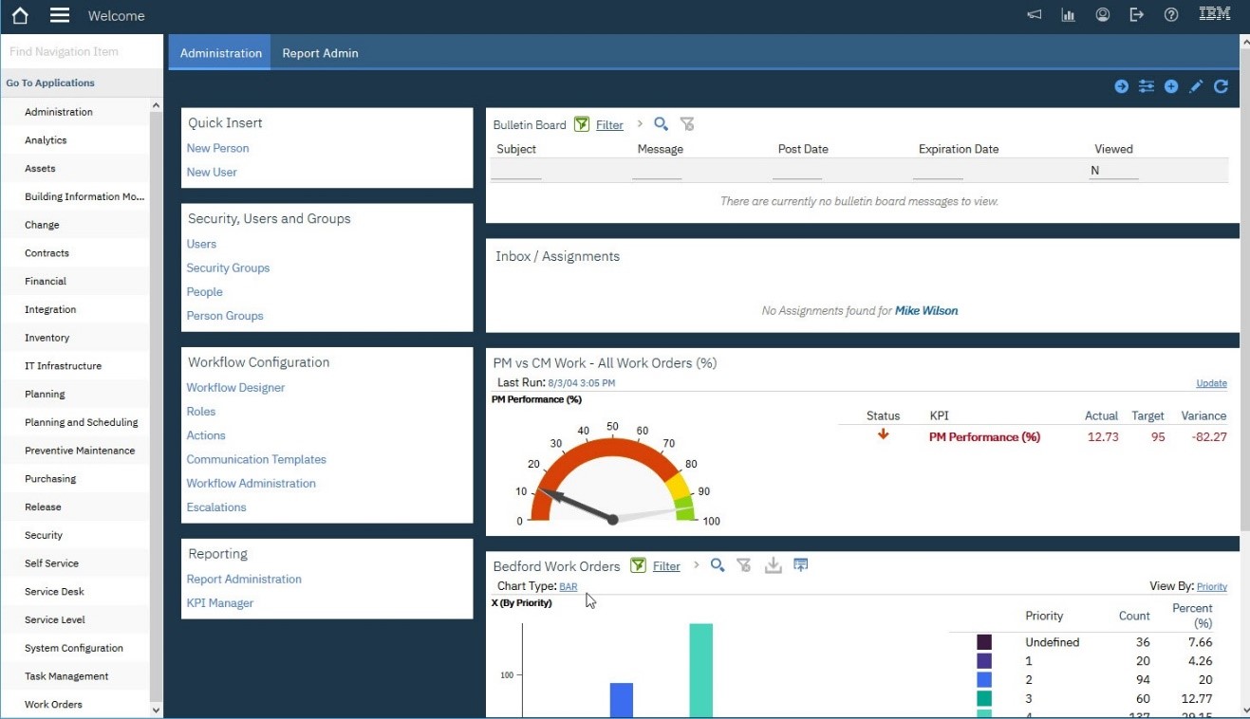Click the Home icon in the top bar

point(20,15)
